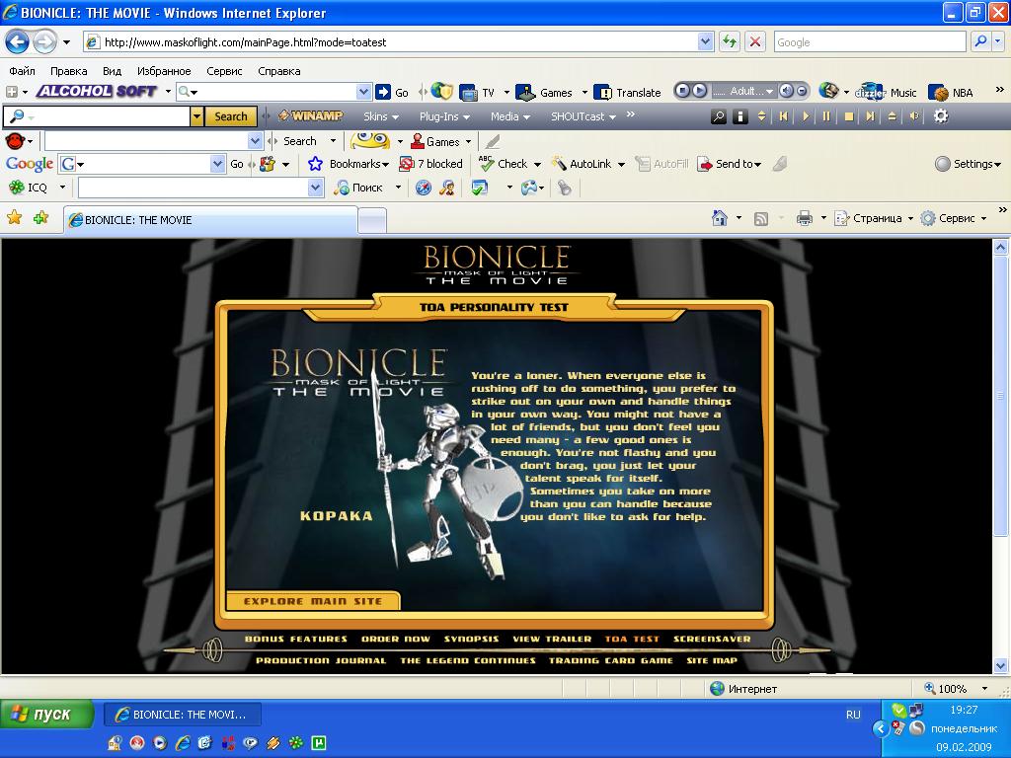Open the Избранное menu

tap(164, 71)
